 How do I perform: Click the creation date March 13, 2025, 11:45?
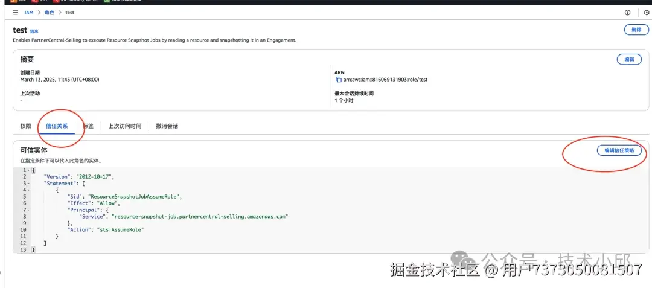coord(59,79)
